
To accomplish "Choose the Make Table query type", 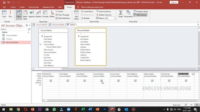I will click(x=25, y=15).
